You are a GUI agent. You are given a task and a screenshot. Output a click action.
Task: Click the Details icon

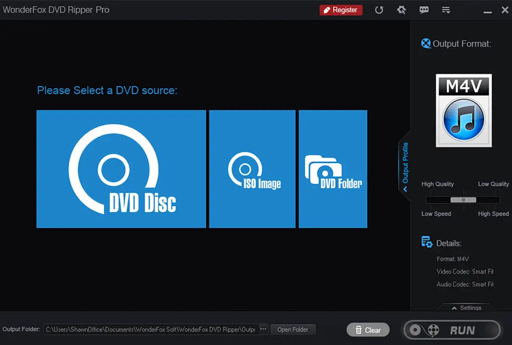(427, 242)
